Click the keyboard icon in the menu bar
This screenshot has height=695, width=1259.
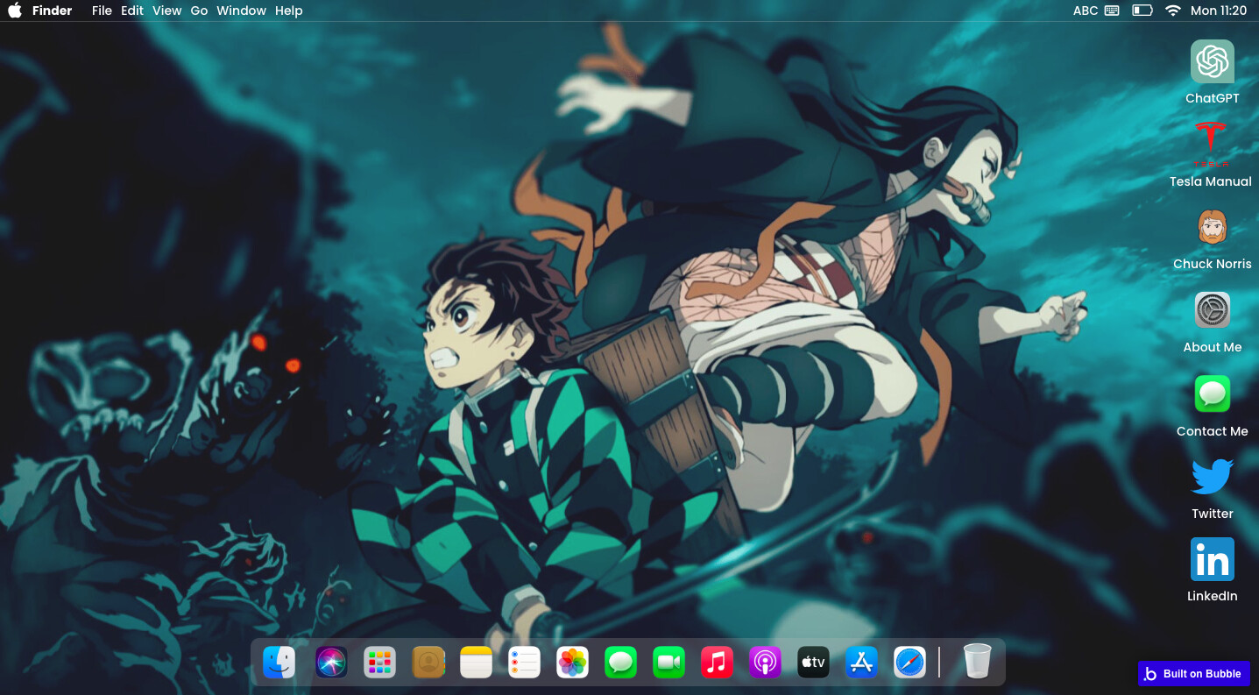pyautogui.click(x=1112, y=11)
